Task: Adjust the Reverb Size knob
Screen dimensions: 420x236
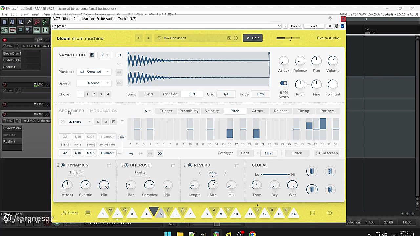Action: (x=213, y=185)
